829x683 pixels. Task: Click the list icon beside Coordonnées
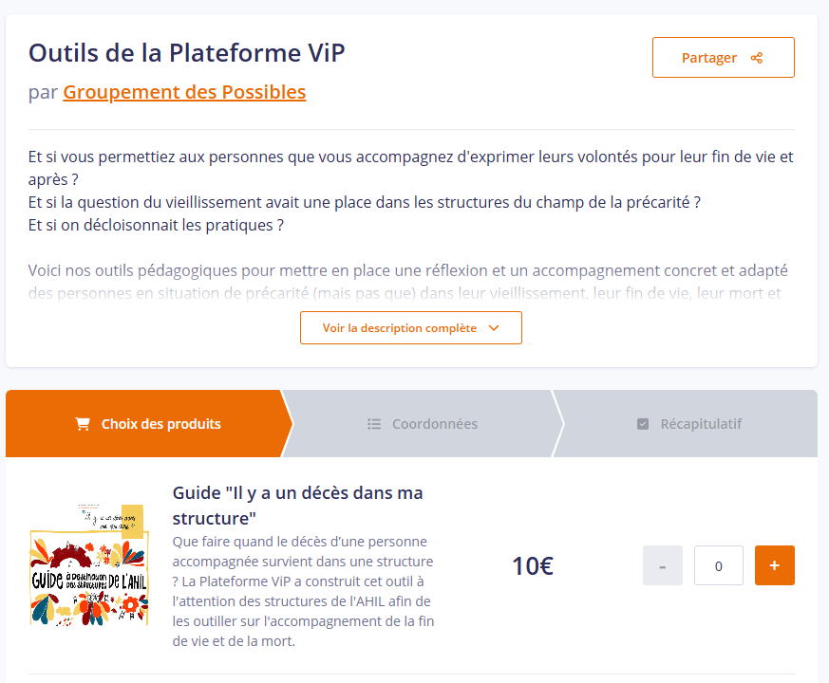click(x=374, y=424)
